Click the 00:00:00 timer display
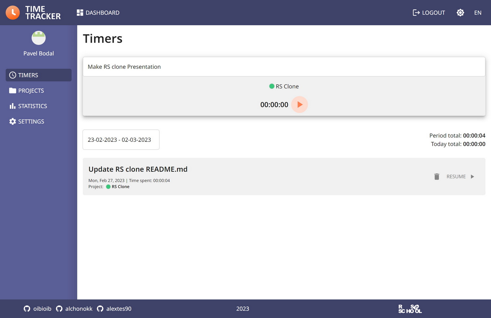 coord(274,105)
